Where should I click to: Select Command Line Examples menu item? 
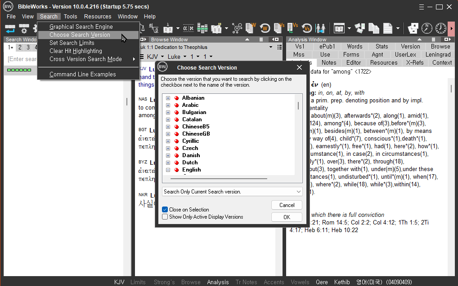88,75
